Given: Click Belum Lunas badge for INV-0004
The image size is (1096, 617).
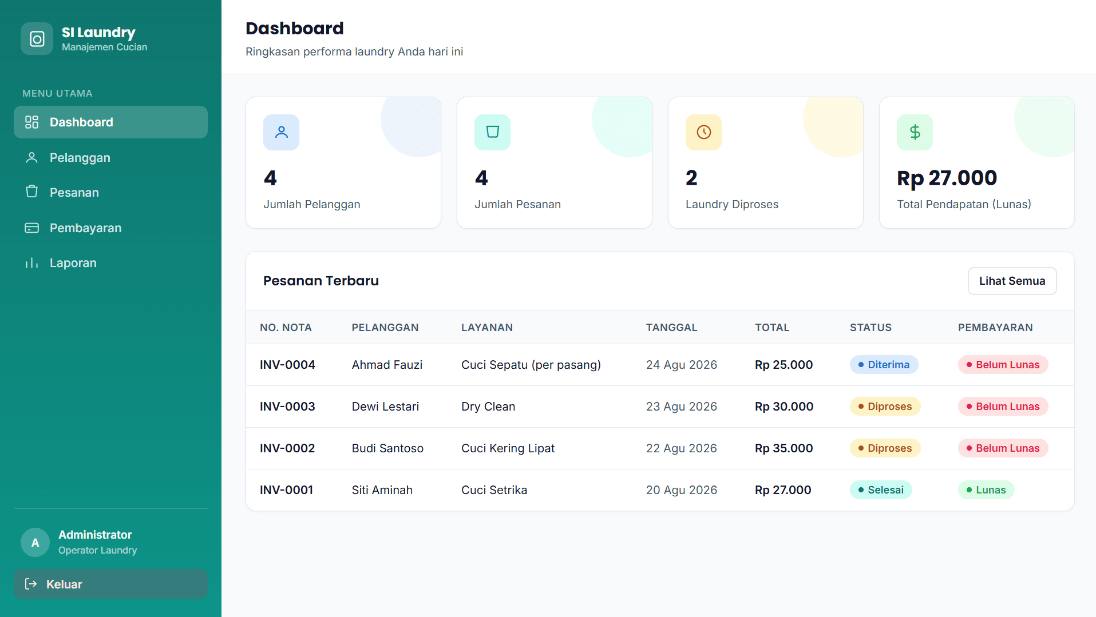Looking at the screenshot, I should pos(1003,365).
